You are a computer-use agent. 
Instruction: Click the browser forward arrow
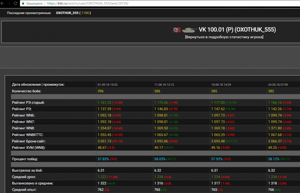tap(9, 3)
